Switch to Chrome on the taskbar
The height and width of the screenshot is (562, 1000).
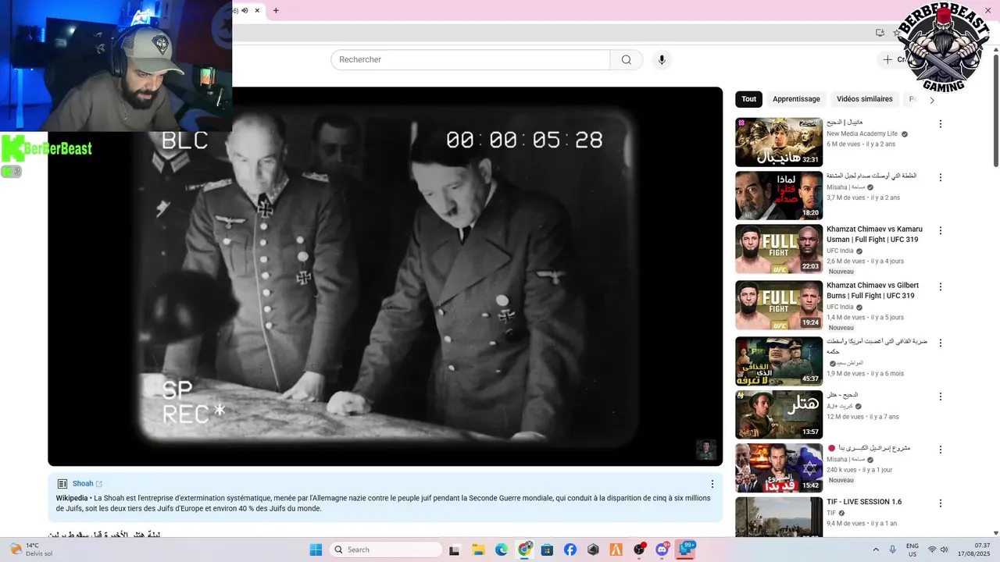click(524, 550)
